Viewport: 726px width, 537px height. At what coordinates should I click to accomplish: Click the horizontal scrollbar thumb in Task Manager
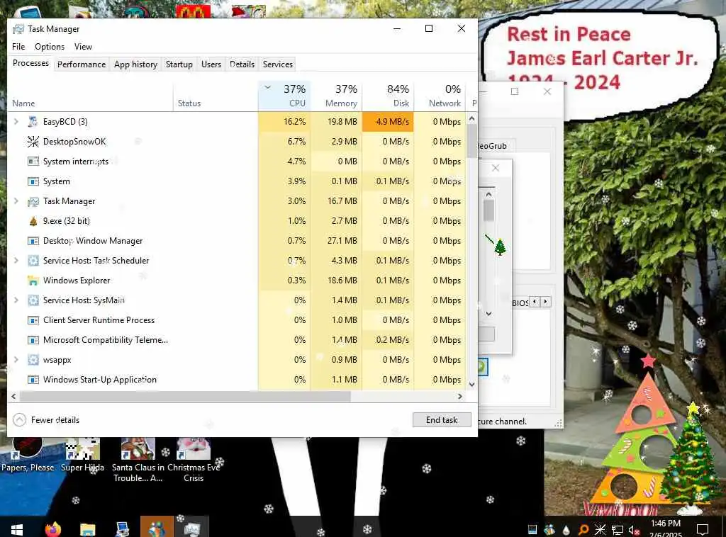(x=185, y=397)
